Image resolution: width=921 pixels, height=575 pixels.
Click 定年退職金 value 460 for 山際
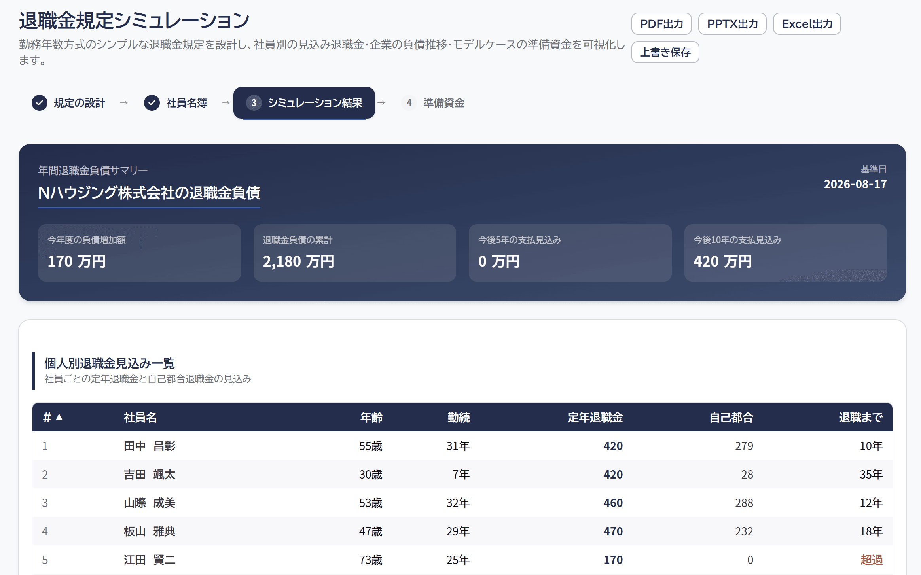[x=613, y=503]
